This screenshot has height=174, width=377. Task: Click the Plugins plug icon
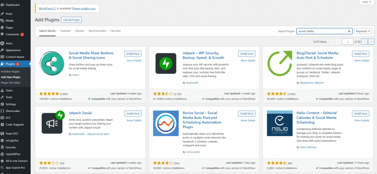pos(2,64)
